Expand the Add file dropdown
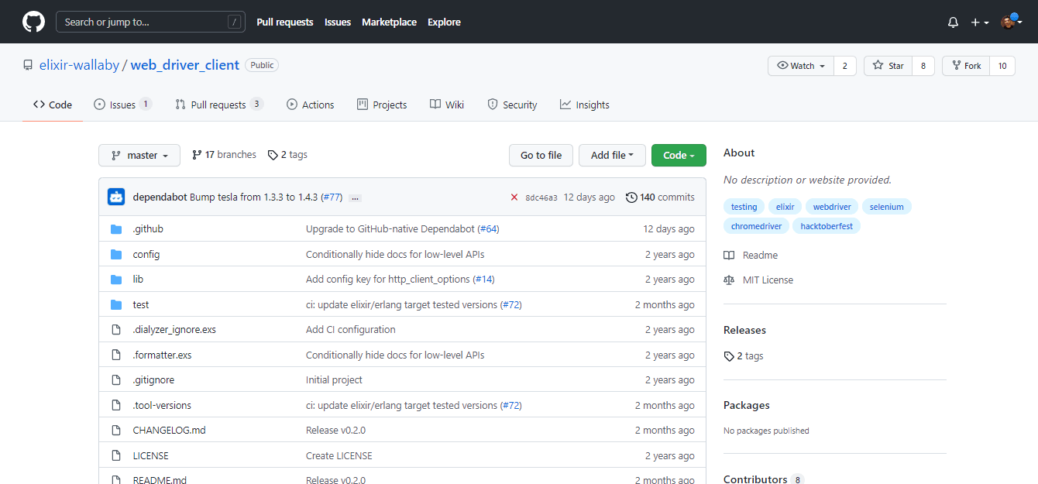1038x484 pixels. [x=612, y=155]
